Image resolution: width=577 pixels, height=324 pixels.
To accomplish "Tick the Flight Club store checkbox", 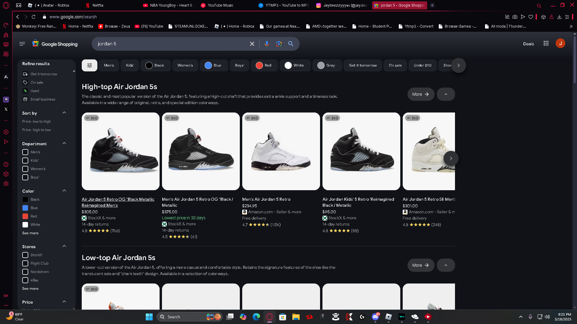I will (25, 263).
